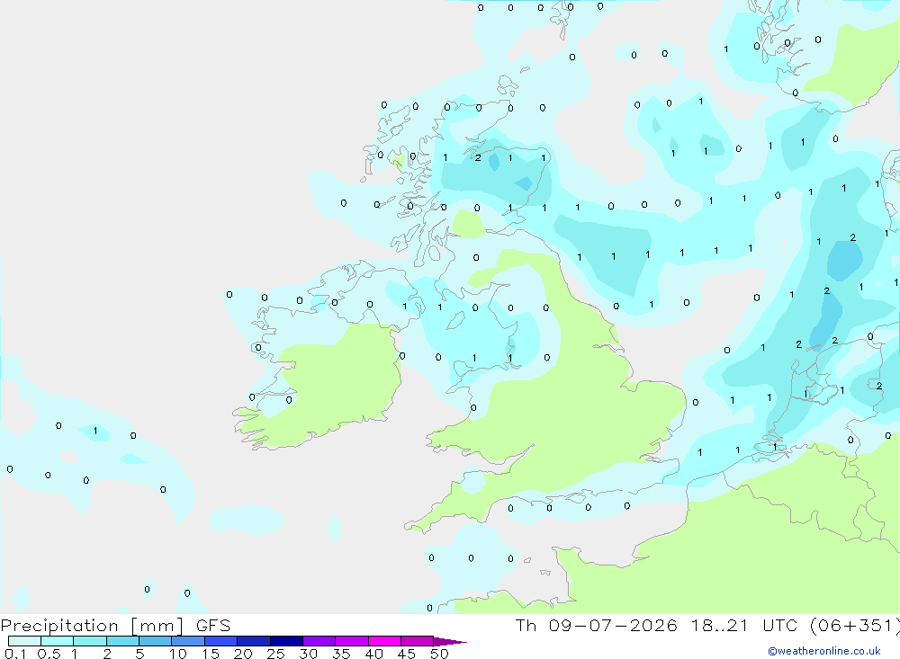
Task: Click the legend value '40'
Action: (x=373, y=654)
